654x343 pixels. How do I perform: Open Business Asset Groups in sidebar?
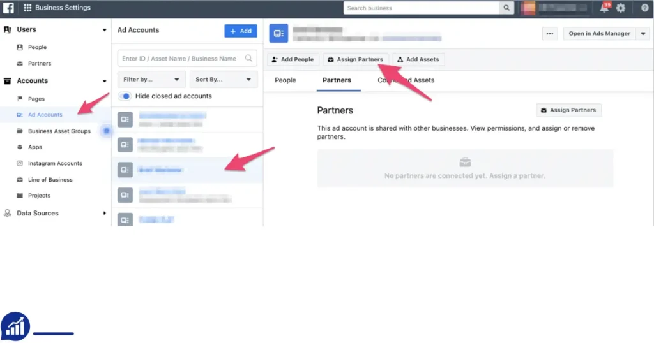pos(59,131)
